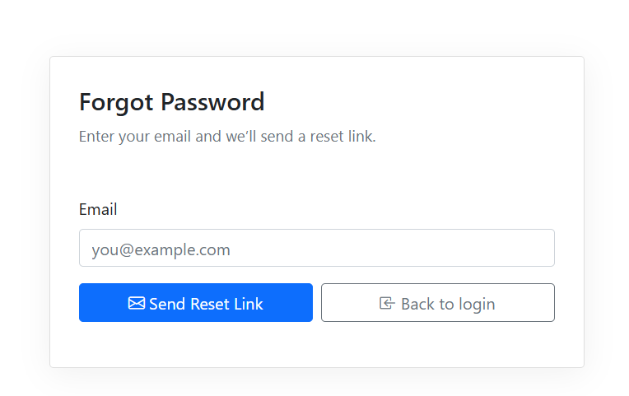Focus the Email input field
This screenshot has width=629, height=396.
point(316,248)
